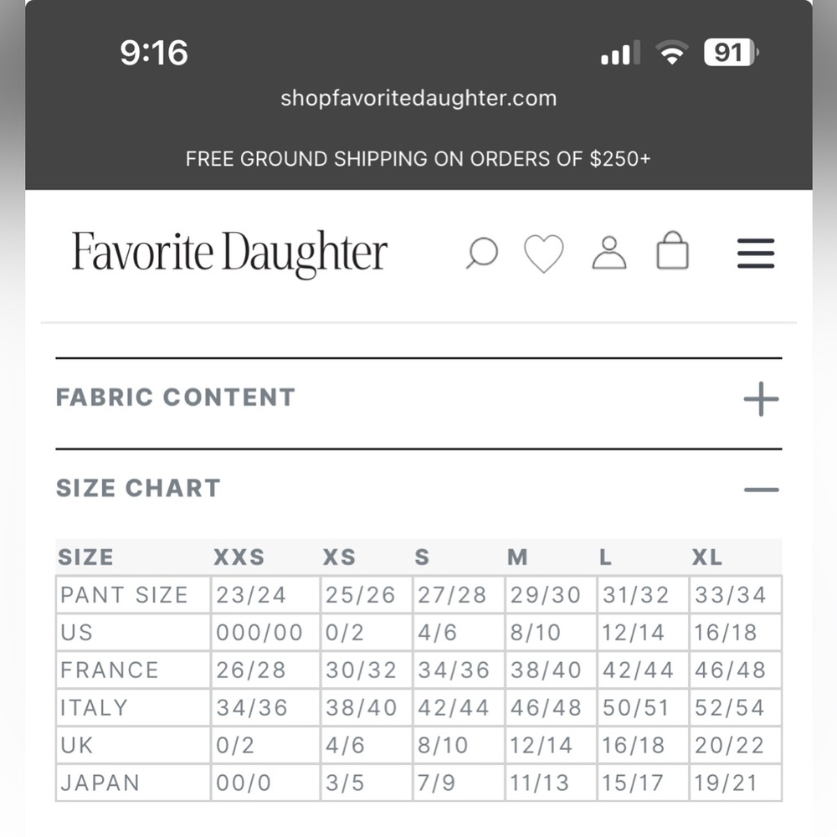Open the shopping bag icon
Image resolution: width=837 pixels, height=837 pixels.
click(x=672, y=250)
